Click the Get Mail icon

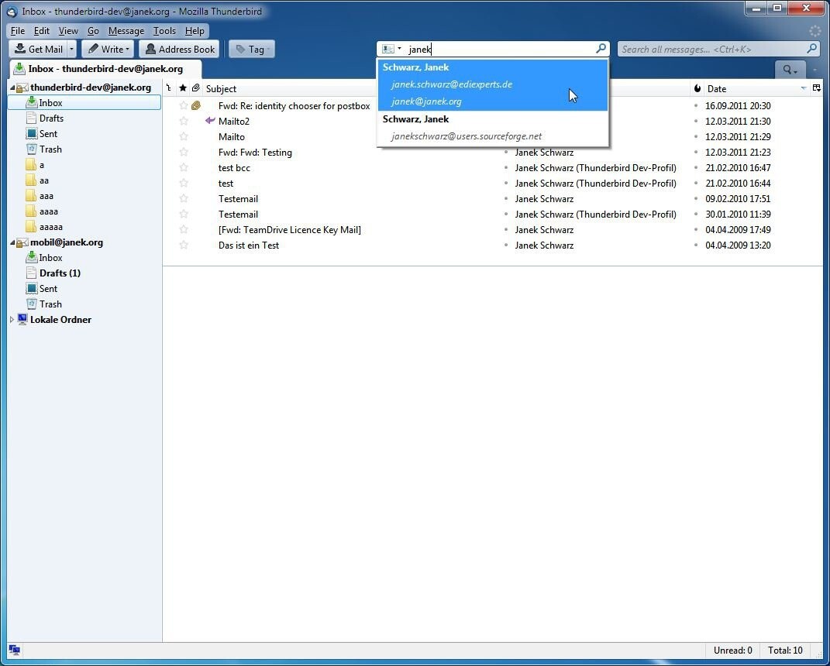tap(19, 49)
